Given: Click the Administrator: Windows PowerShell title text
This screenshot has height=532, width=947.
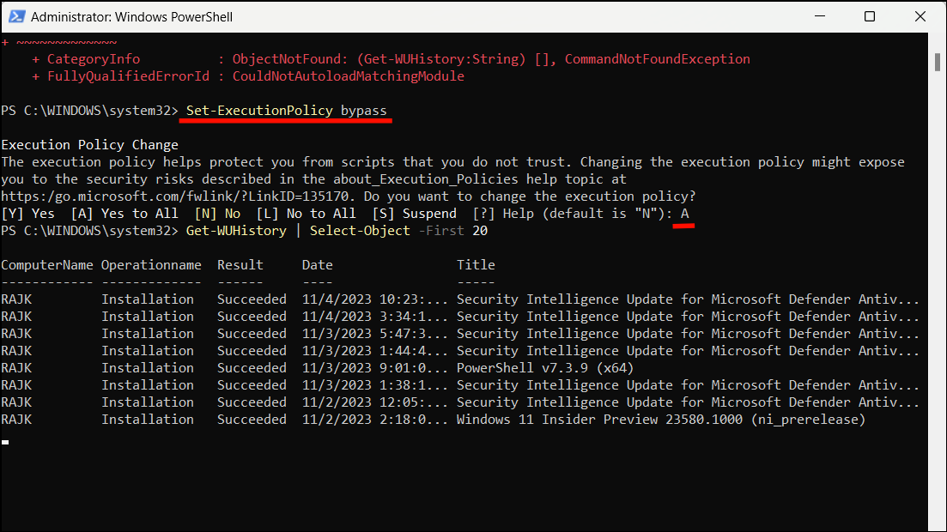Looking at the screenshot, I should point(130,16).
